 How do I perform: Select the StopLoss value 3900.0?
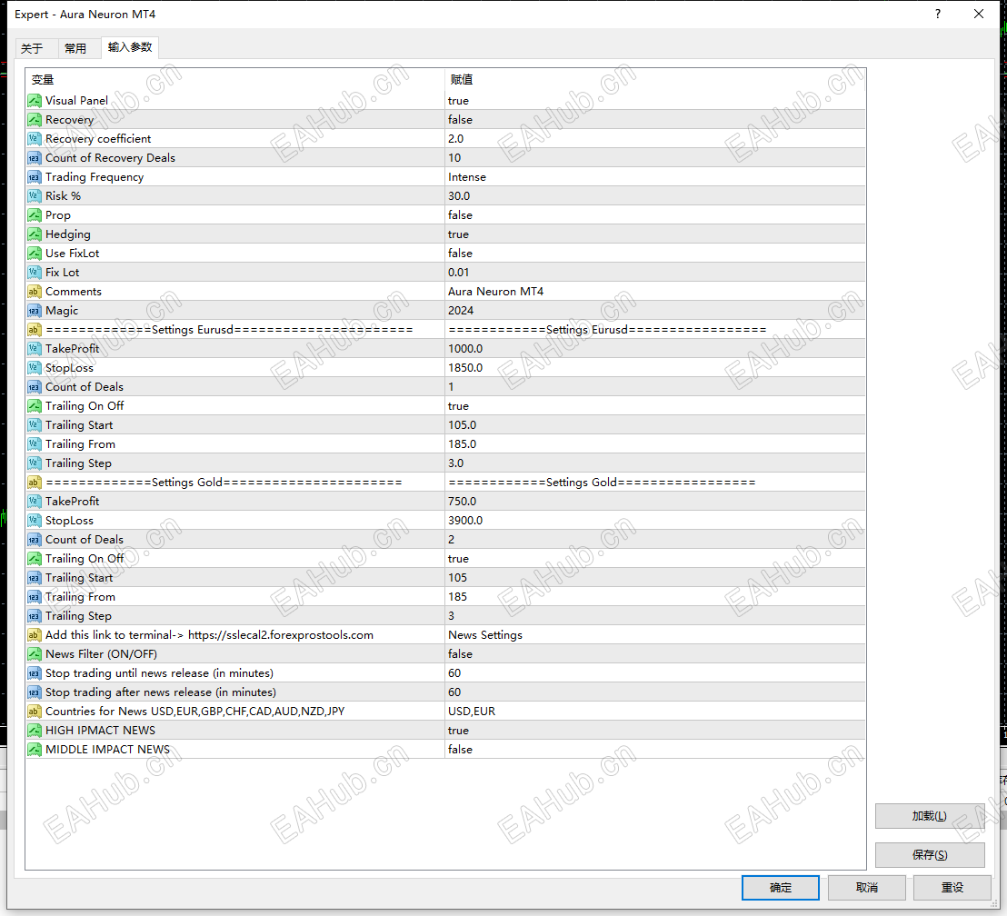pos(655,521)
